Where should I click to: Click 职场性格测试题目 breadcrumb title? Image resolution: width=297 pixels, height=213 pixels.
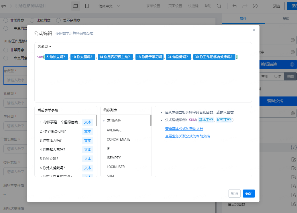pyautogui.click(x=30, y=6)
